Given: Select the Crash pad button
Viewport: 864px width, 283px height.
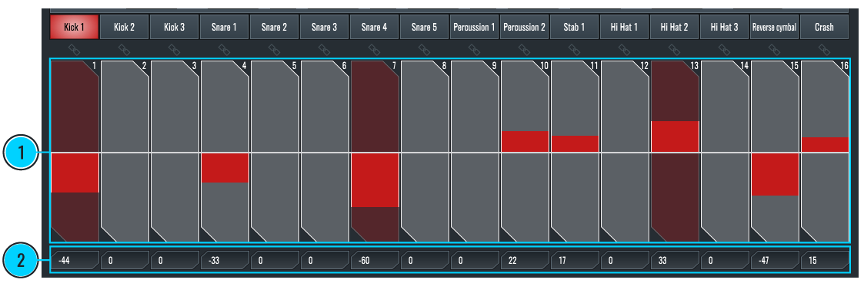Looking at the screenshot, I should coord(824,27).
